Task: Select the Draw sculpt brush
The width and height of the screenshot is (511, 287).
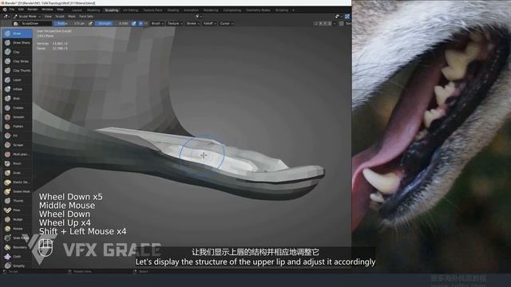Action: [x=17, y=33]
